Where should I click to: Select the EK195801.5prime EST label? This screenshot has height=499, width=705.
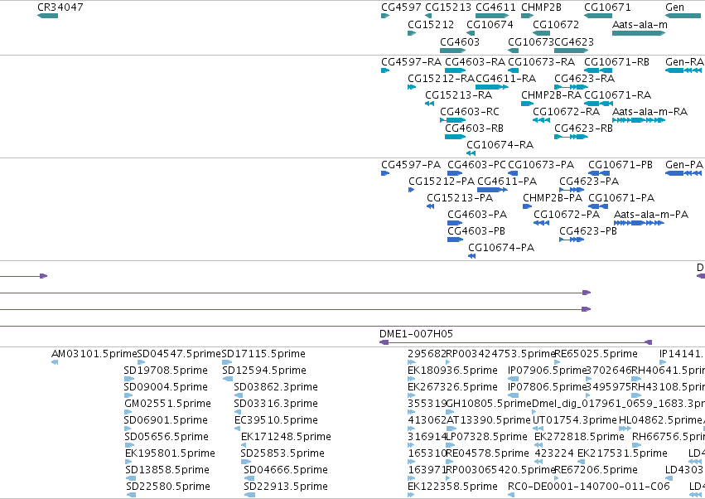(170, 453)
